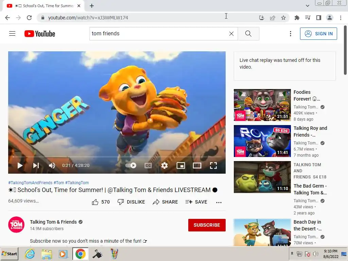Screen dimensions: 348x261
Task: Clear the search text with the X
Action: click(x=231, y=34)
